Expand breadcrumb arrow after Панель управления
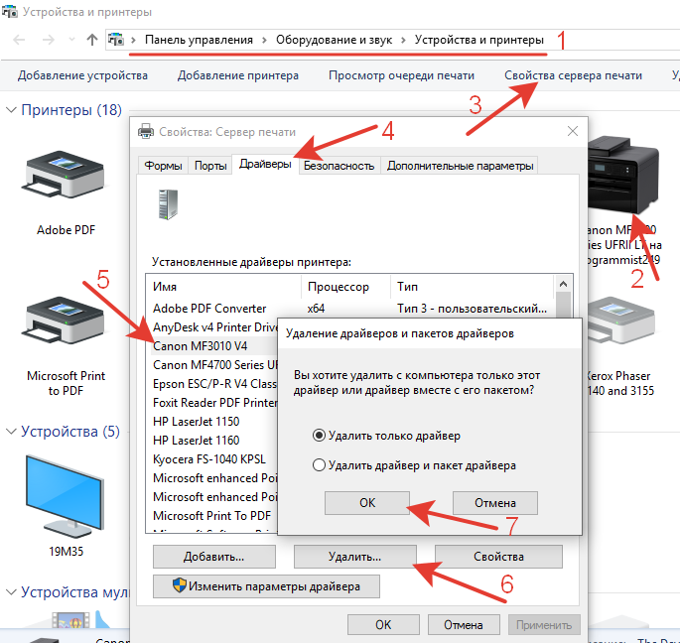This screenshot has width=680, height=643. point(264,40)
